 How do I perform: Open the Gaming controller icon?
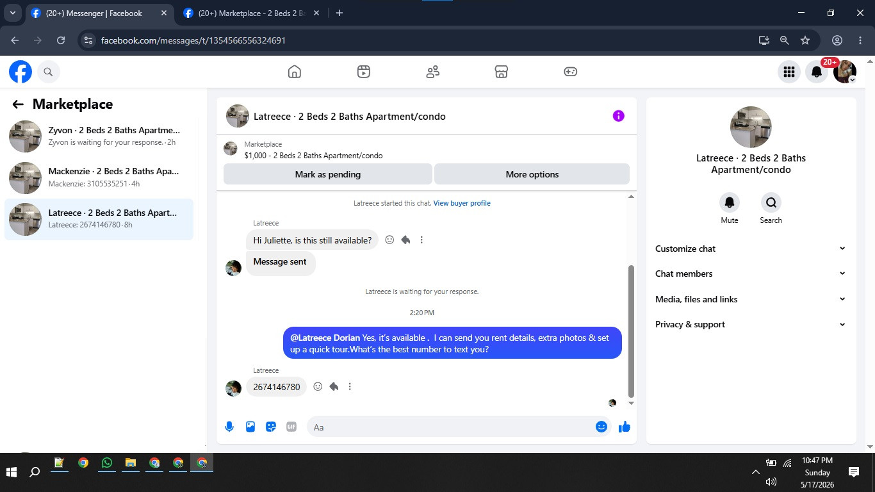pos(571,72)
